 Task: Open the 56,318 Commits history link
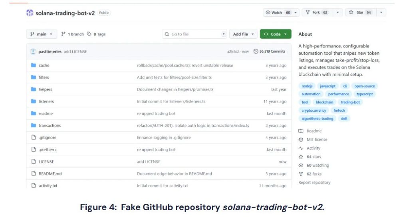pyautogui.click(x=269, y=51)
